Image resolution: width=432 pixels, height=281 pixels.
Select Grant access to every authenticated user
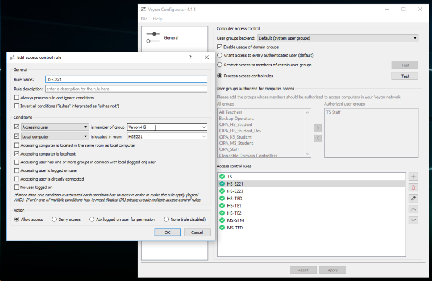coord(219,55)
